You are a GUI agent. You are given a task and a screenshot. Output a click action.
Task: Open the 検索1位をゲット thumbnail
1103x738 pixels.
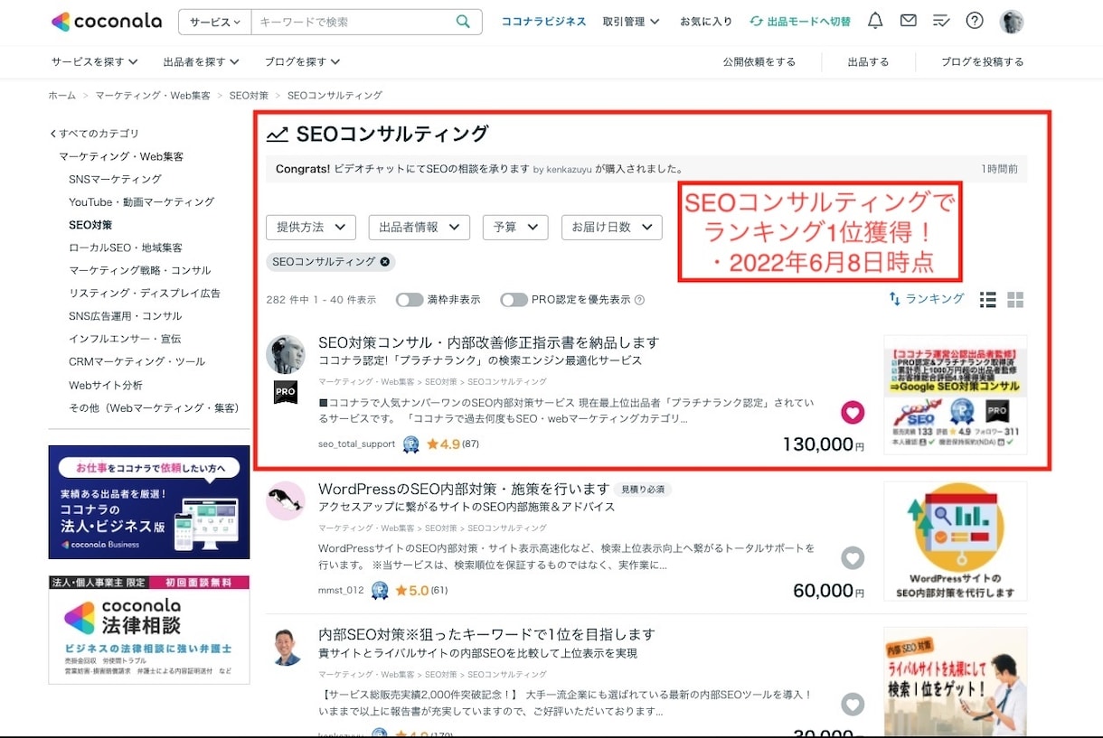pyautogui.click(x=956, y=682)
